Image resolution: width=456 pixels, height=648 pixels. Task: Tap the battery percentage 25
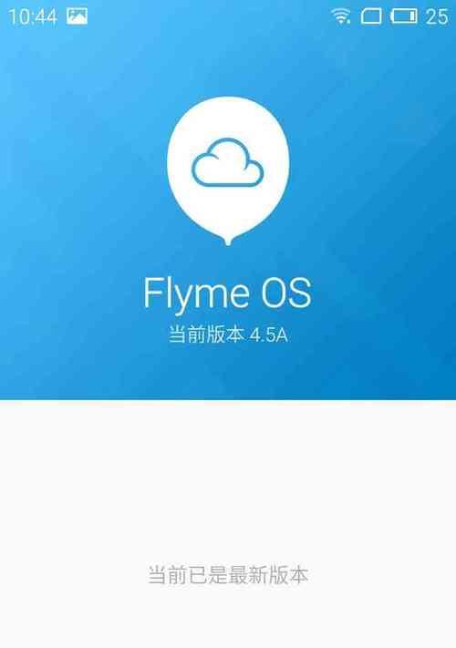click(437, 17)
